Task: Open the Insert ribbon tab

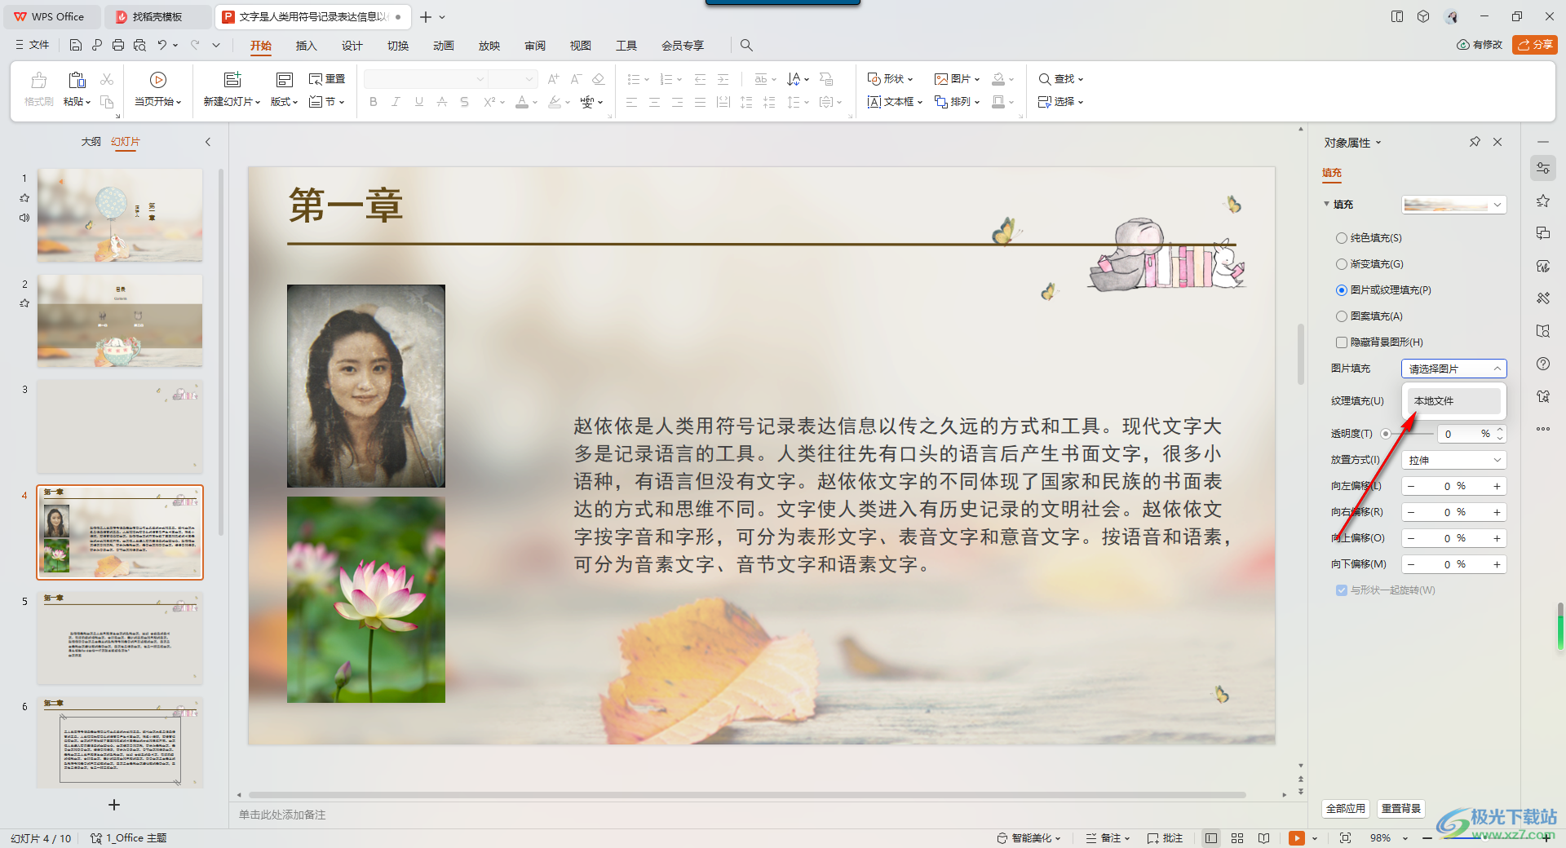Action: click(x=306, y=46)
